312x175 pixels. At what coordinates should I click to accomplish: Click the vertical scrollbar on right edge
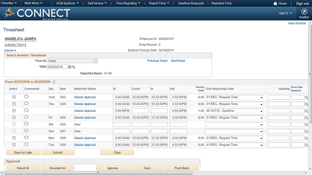pyautogui.click(x=310, y=73)
